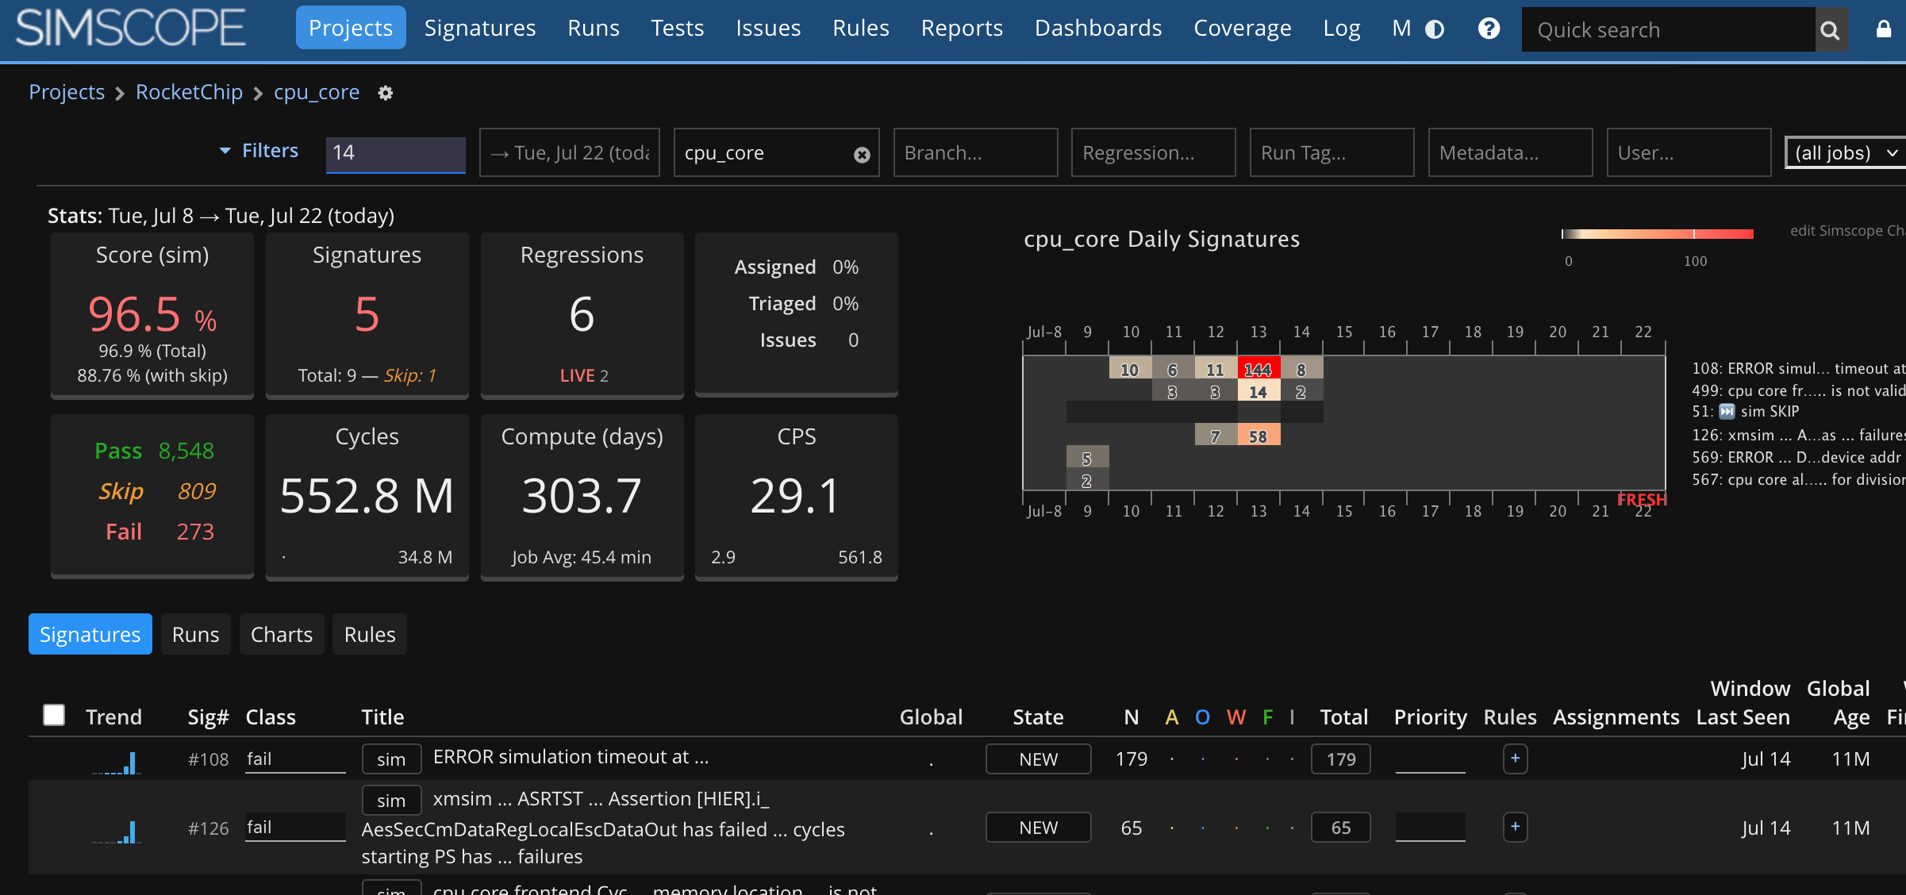Switch to the Runs tab below stats
The image size is (1906, 895).
tap(195, 634)
